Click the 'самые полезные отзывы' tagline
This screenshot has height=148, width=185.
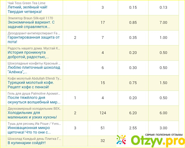[164, 134]
